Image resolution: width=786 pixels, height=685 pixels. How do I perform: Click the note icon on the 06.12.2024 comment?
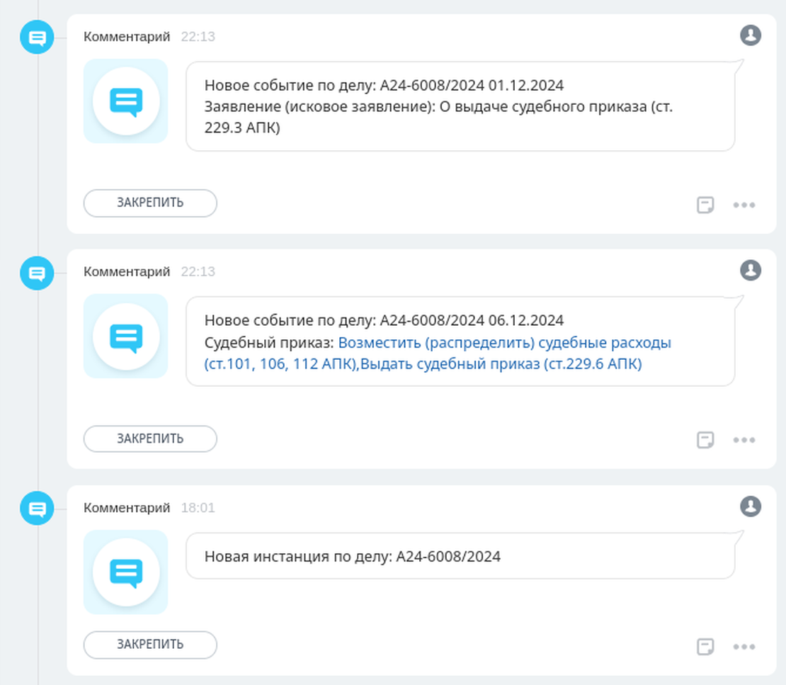click(705, 440)
